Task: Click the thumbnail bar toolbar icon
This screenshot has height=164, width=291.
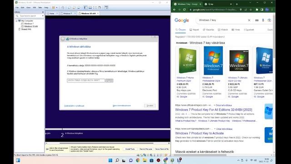Action: point(90,8)
